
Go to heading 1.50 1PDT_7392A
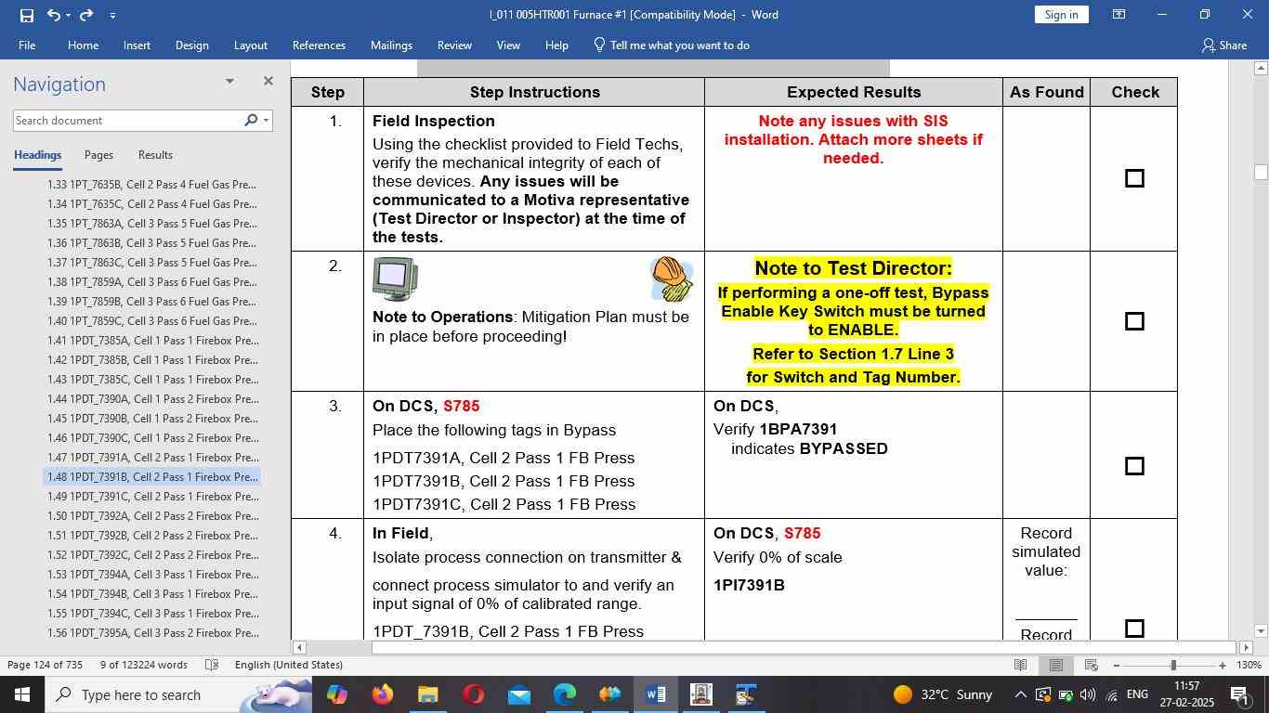coord(152,516)
